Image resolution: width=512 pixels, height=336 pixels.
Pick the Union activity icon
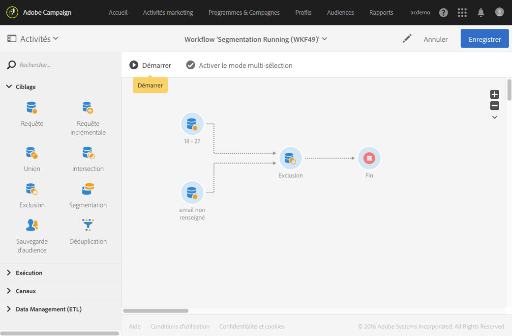[31, 153]
